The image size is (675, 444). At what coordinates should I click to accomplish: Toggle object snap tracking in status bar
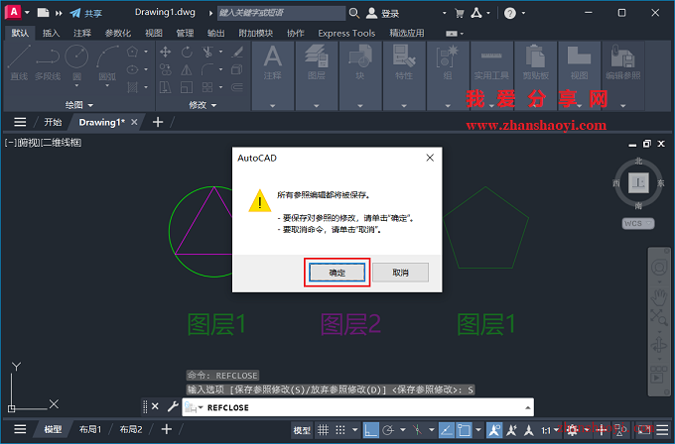click(x=447, y=430)
